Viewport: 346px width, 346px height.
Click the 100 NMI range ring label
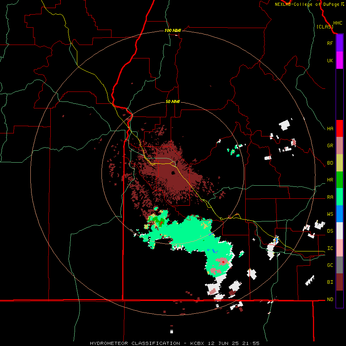pos(173,30)
